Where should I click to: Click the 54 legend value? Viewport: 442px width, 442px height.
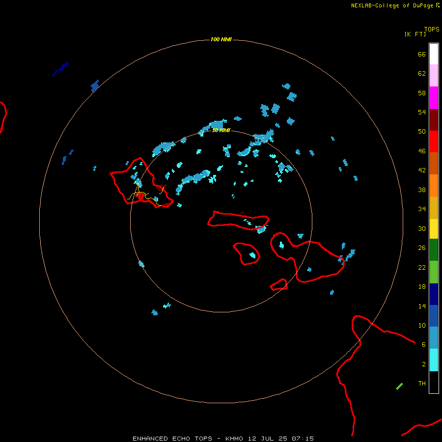422,112
